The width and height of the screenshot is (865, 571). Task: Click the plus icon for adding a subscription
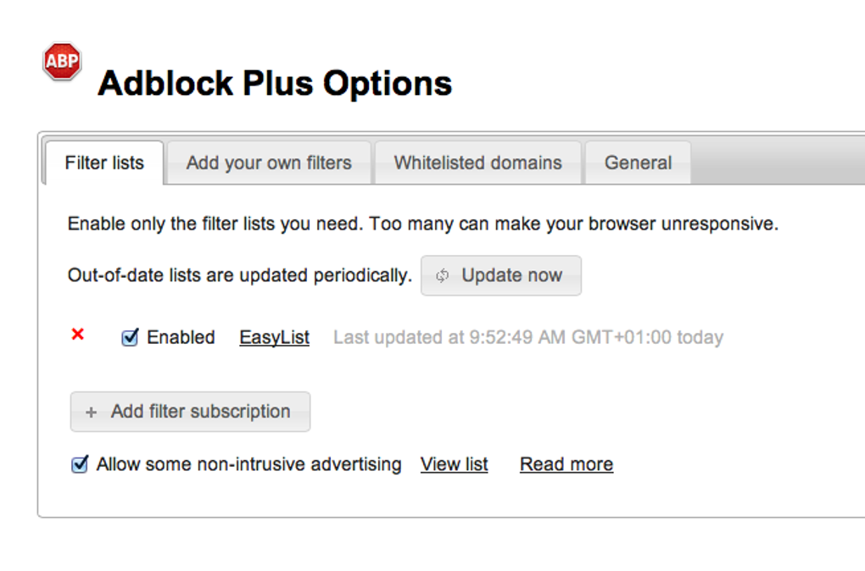pyautogui.click(x=92, y=413)
